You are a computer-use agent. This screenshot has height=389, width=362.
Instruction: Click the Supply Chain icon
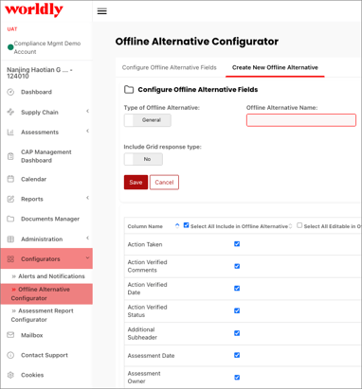pyautogui.click(x=10, y=112)
